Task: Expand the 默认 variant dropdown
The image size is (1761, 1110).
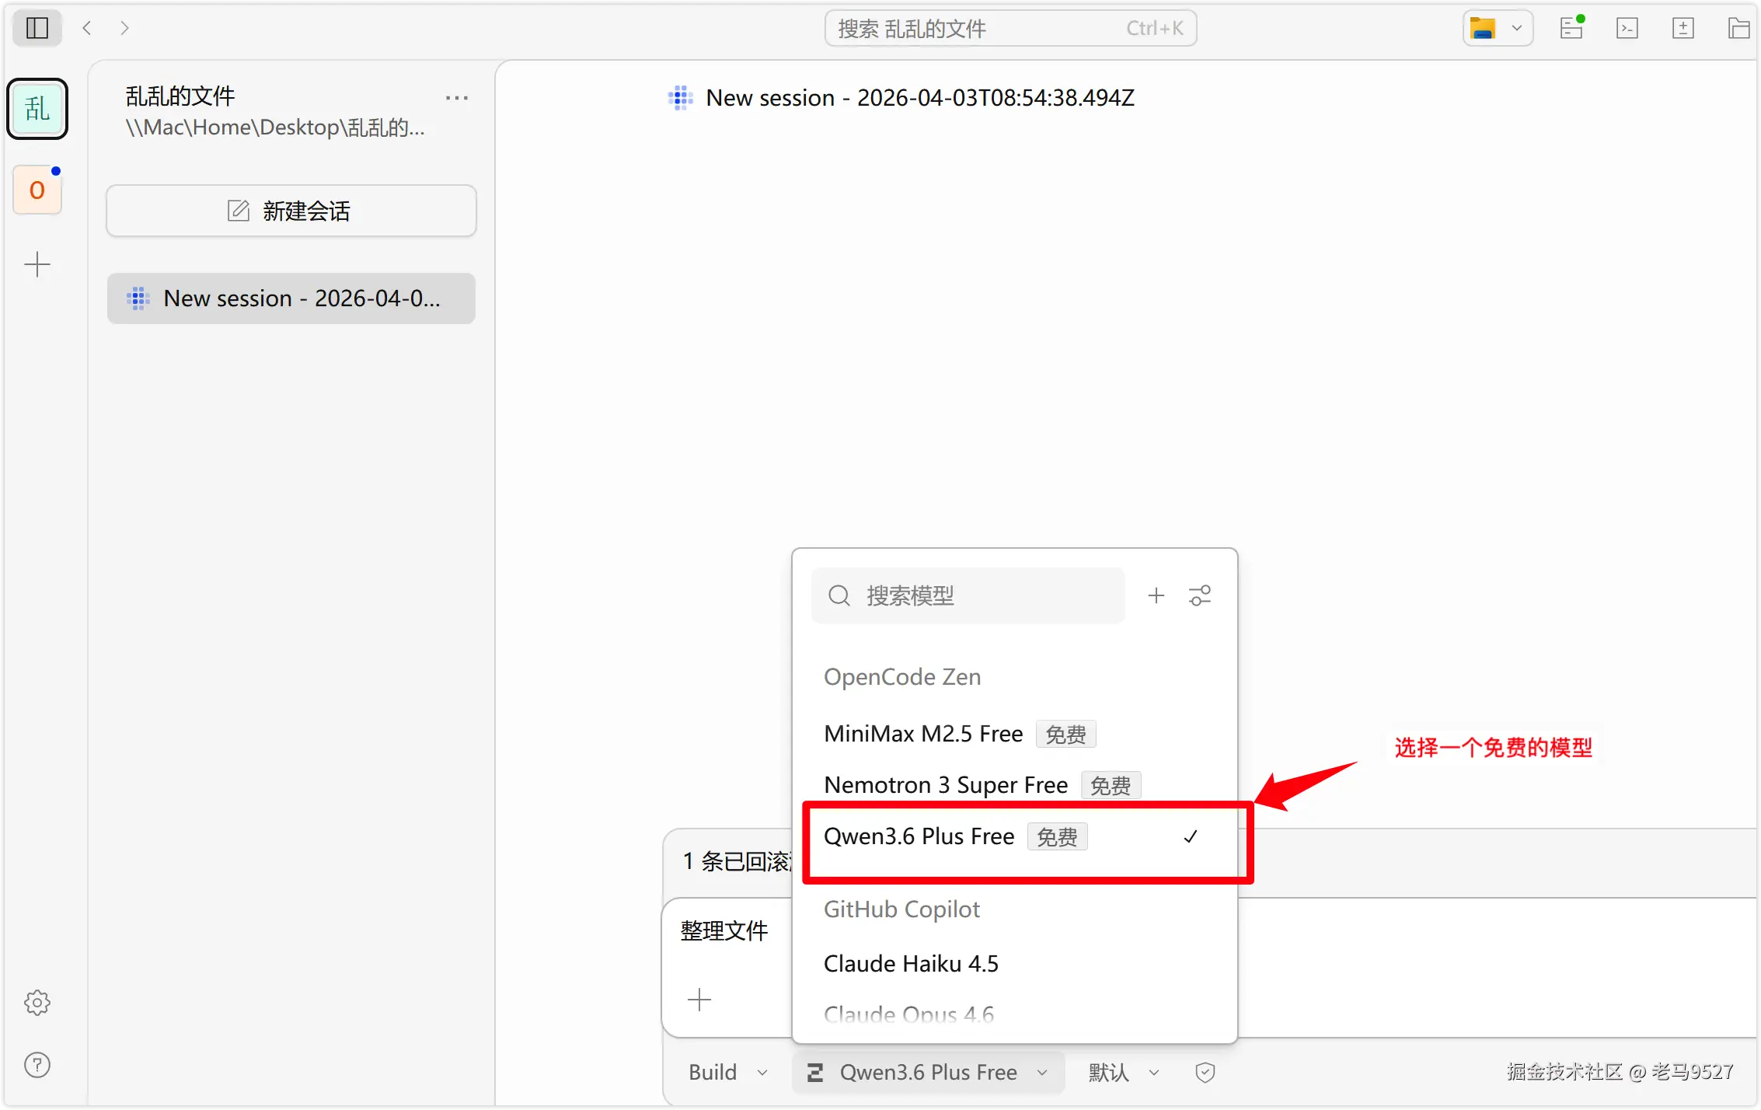Action: click(1123, 1072)
